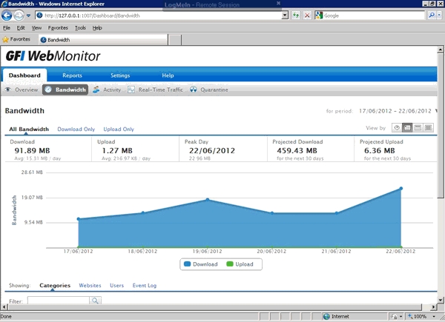Switch to the Reports tab

click(x=72, y=76)
